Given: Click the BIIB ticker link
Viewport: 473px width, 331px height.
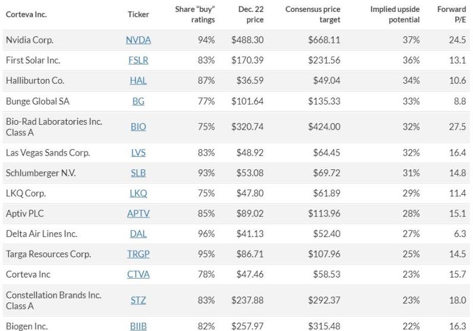Looking at the screenshot, I should tap(138, 326).
